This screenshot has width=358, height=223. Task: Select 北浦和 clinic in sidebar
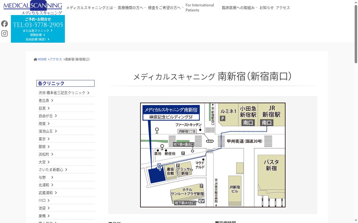click(x=67, y=185)
